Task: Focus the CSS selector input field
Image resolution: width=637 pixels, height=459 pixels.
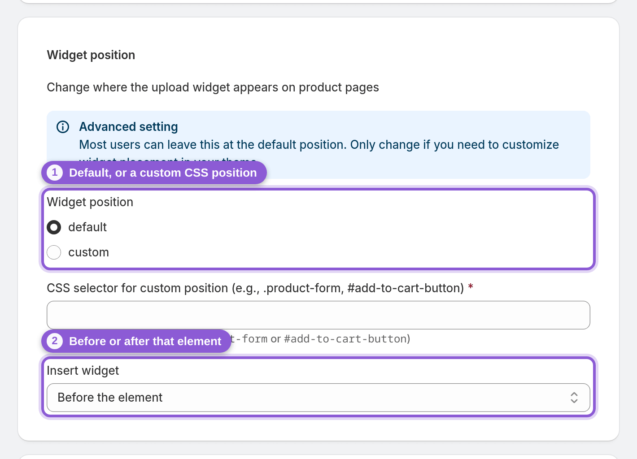Action: 318,315
